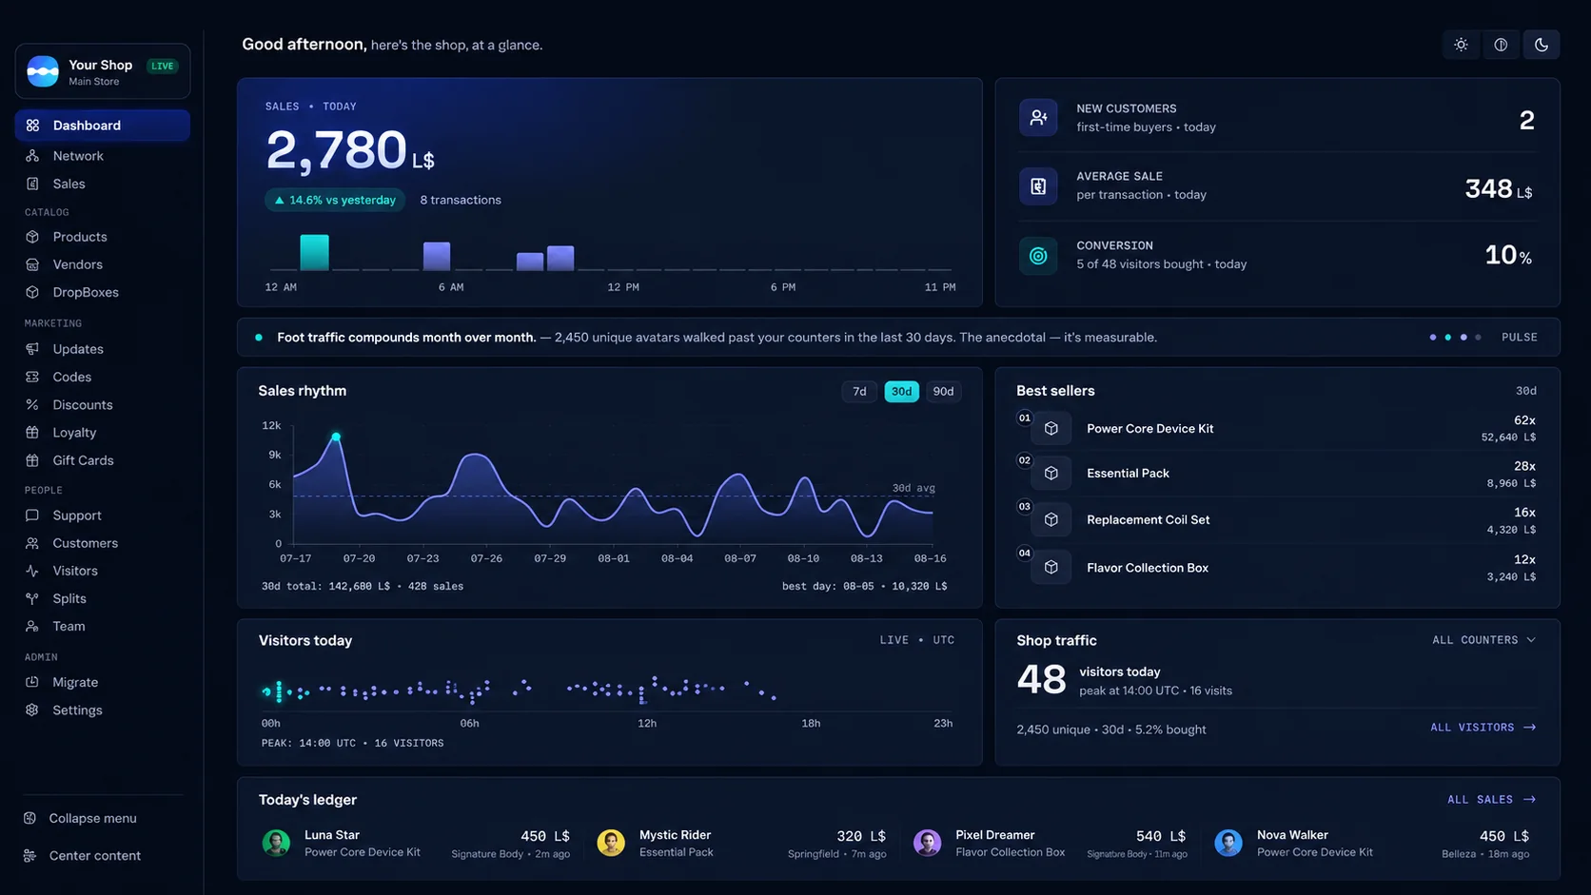The width and height of the screenshot is (1591, 895).
Task: Click the Collapse menu icon
Action: click(30, 818)
